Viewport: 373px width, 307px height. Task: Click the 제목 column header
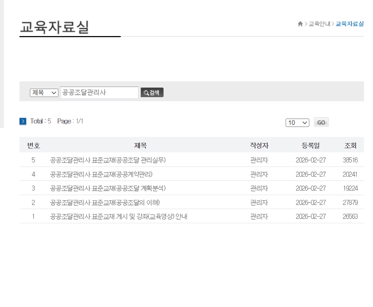[140, 145]
